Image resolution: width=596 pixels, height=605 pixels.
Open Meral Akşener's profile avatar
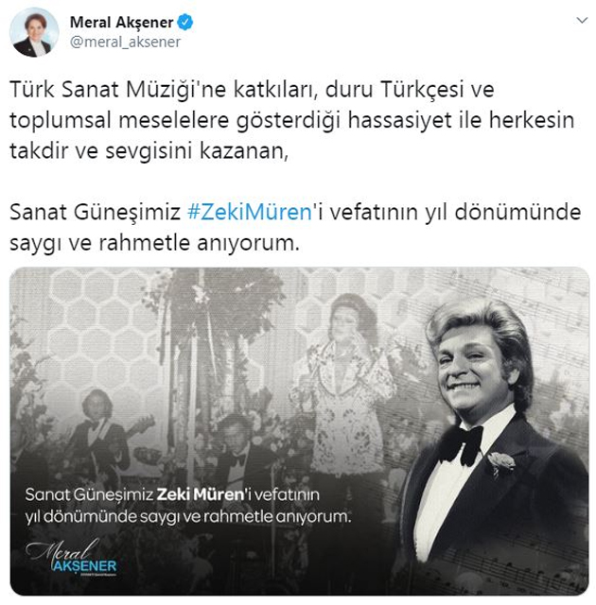pyautogui.click(x=34, y=32)
